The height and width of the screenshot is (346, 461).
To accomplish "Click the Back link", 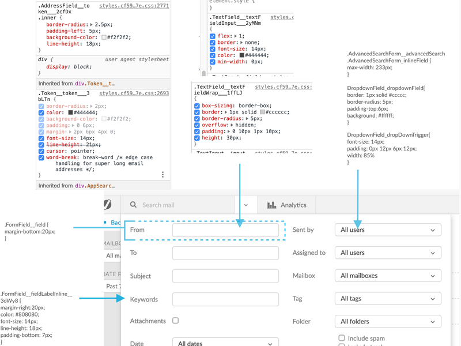I will pyautogui.click(x=115, y=223).
